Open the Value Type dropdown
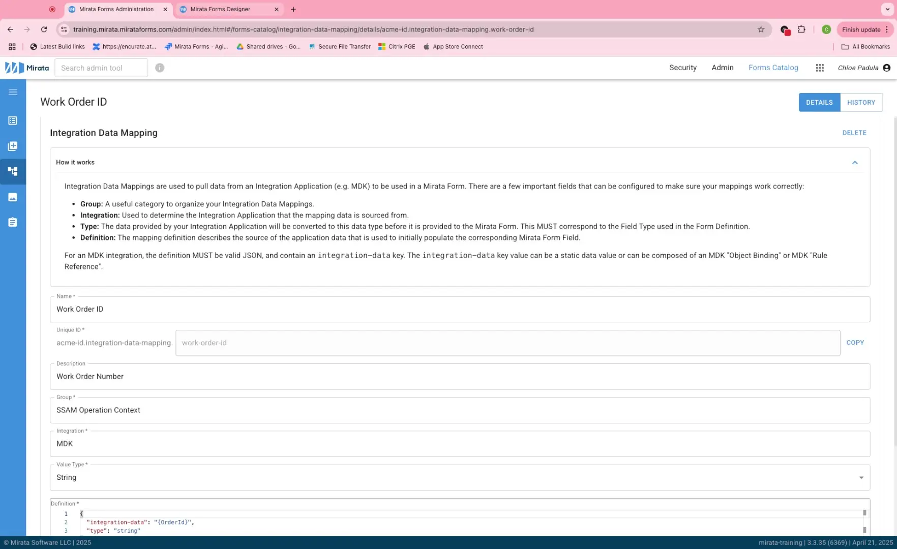The height and width of the screenshot is (549, 897). 861,478
